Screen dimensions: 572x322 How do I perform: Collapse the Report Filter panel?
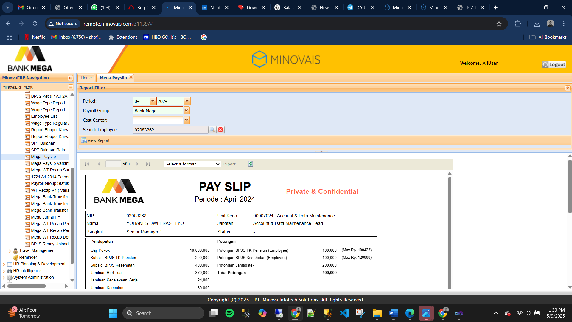568,88
